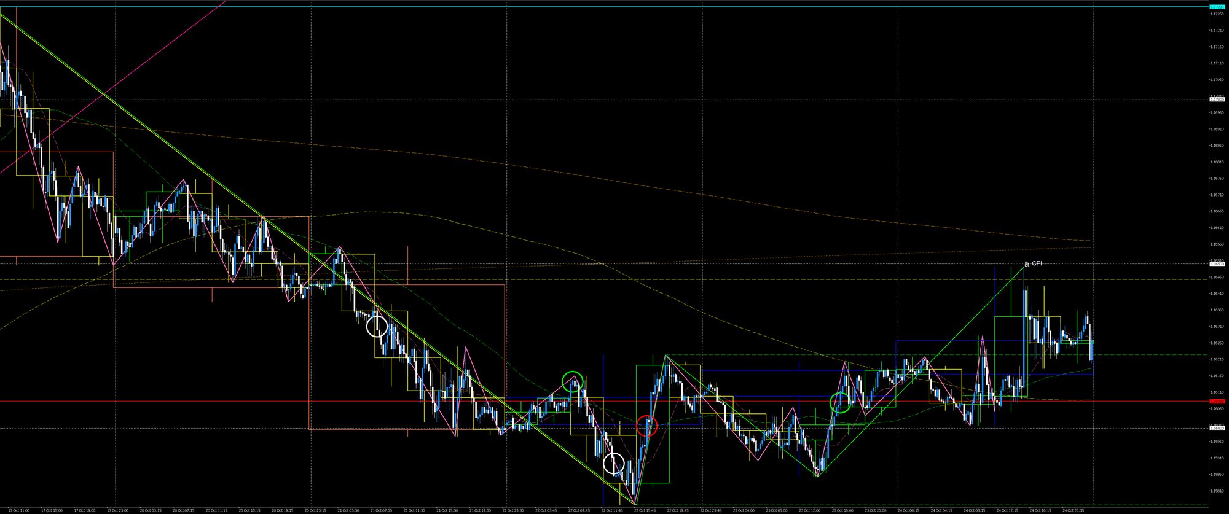The image size is (1229, 514).
Task: Select the left green circle marker
Action: pyautogui.click(x=572, y=381)
